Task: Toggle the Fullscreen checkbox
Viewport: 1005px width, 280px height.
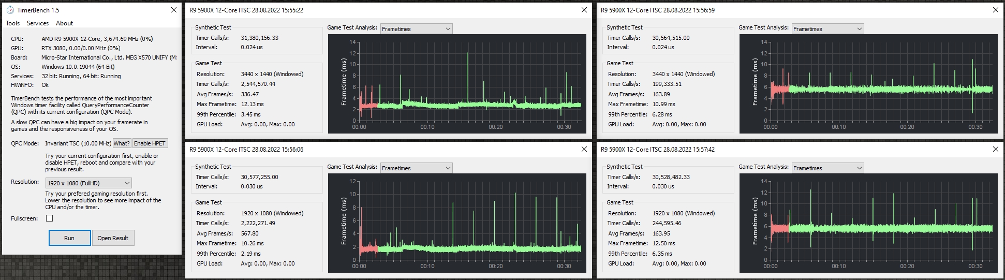Action: (50, 218)
